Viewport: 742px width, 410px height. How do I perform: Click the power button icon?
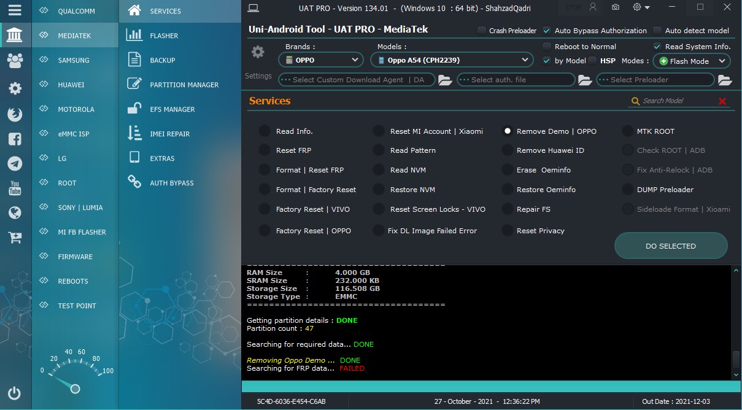point(15,393)
